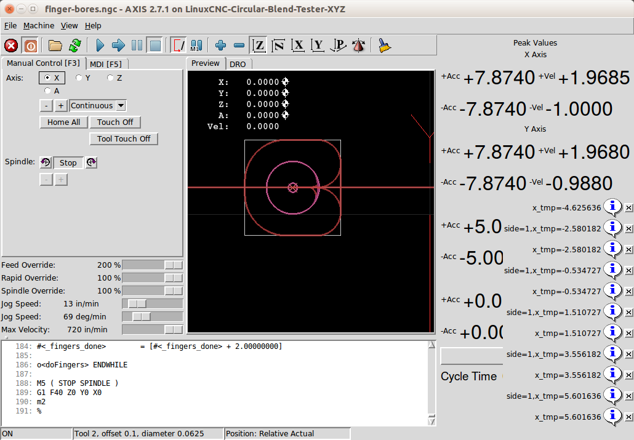The height and width of the screenshot is (440, 634).
Task: Reload the current file
Action: click(x=75, y=46)
